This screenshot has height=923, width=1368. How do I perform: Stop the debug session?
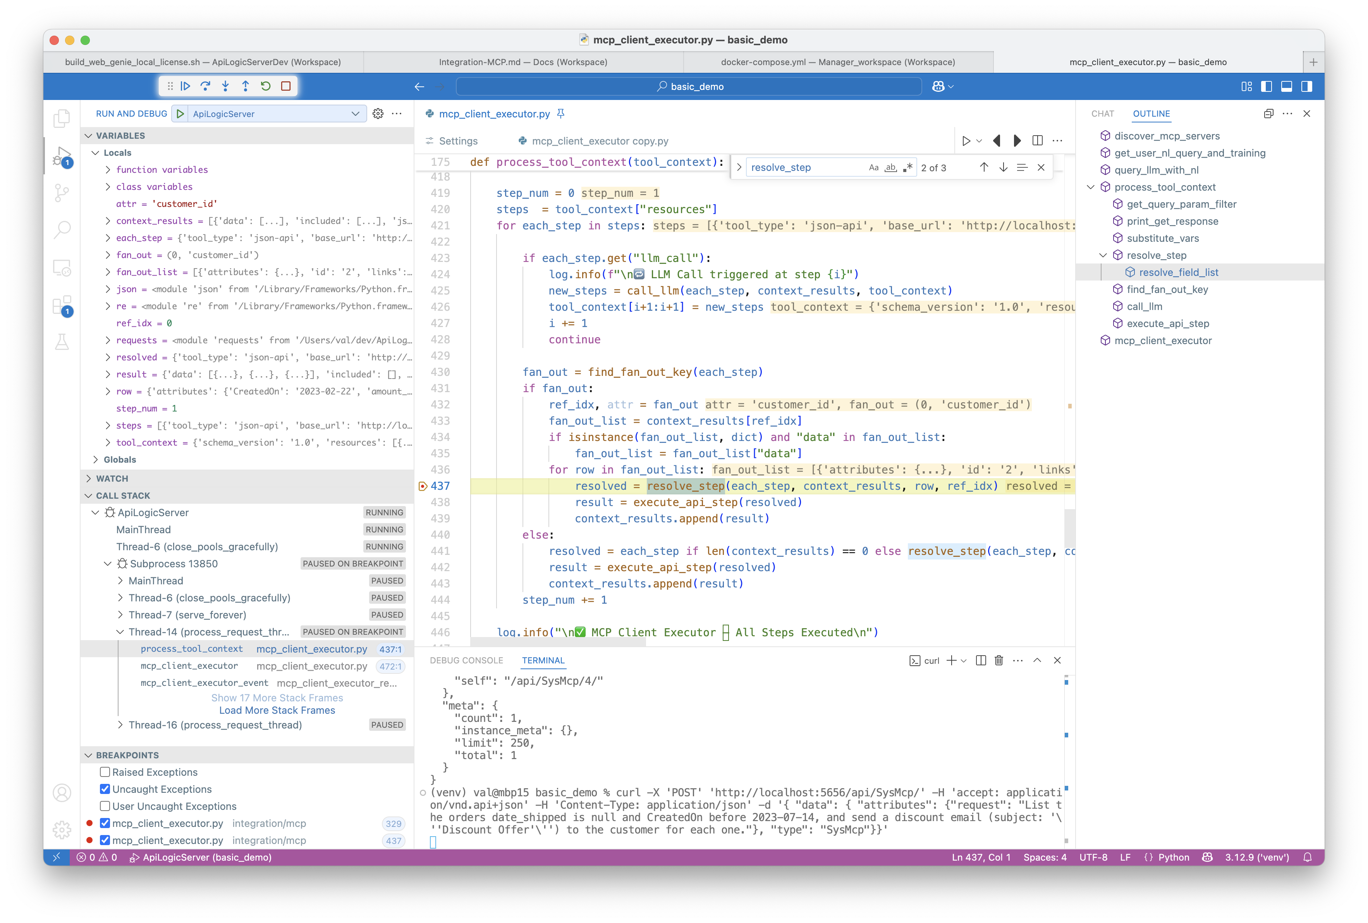286,86
